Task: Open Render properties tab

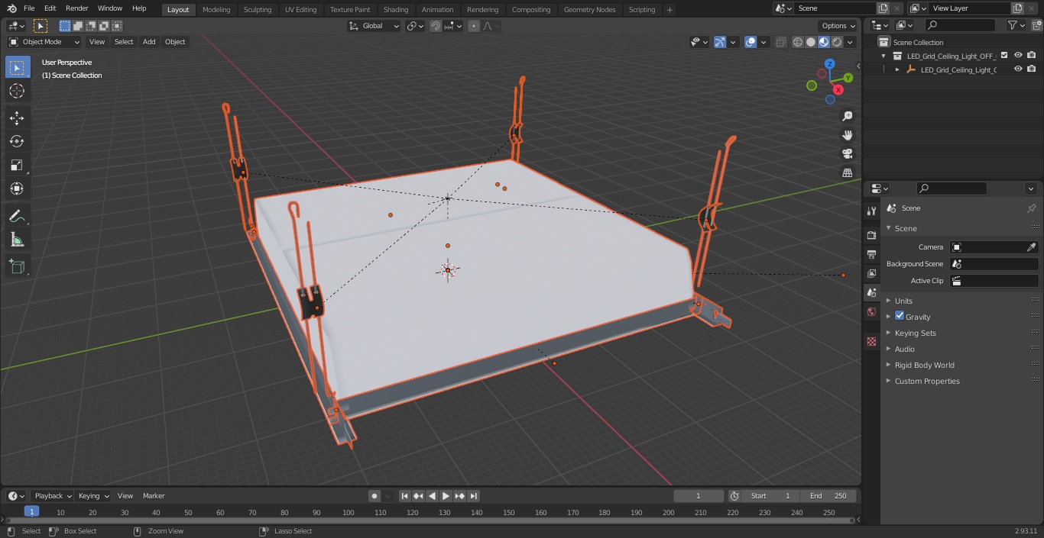Action: point(871,235)
